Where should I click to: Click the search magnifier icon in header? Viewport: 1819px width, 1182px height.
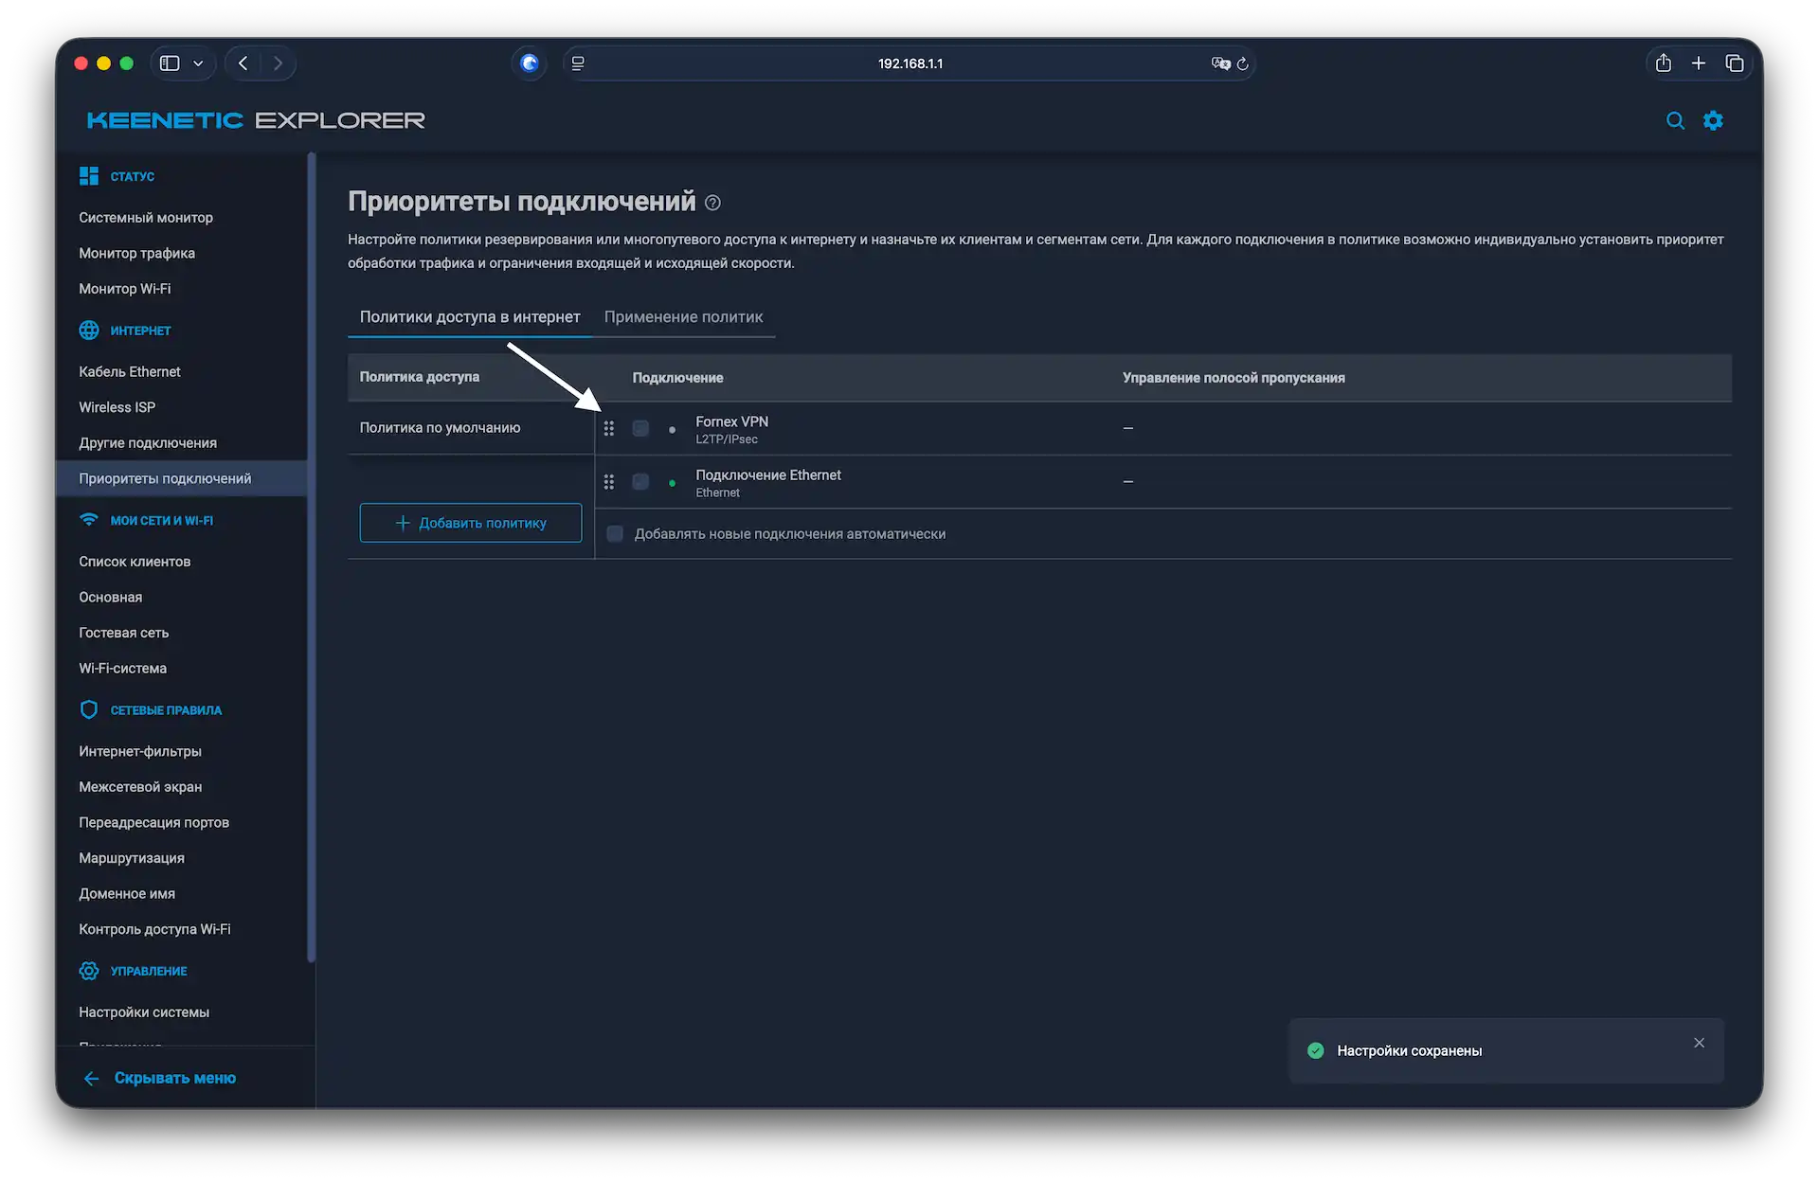(x=1675, y=120)
